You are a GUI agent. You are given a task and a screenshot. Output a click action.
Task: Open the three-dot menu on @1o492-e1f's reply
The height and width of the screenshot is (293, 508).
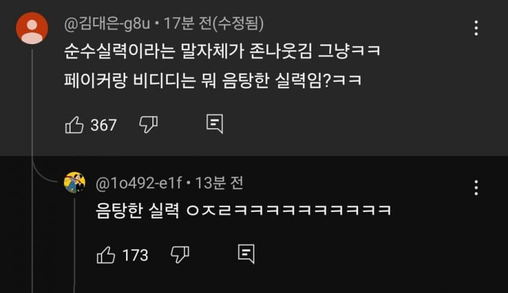476,187
